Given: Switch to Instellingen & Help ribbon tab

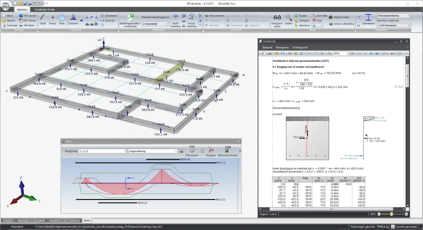Looking at the screenshot, I should (44, 9).
